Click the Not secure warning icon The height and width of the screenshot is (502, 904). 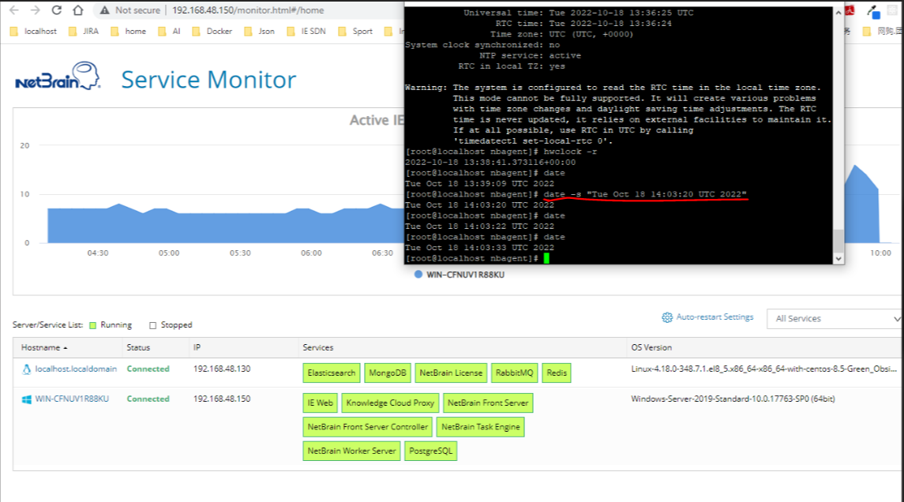(104, 10)
